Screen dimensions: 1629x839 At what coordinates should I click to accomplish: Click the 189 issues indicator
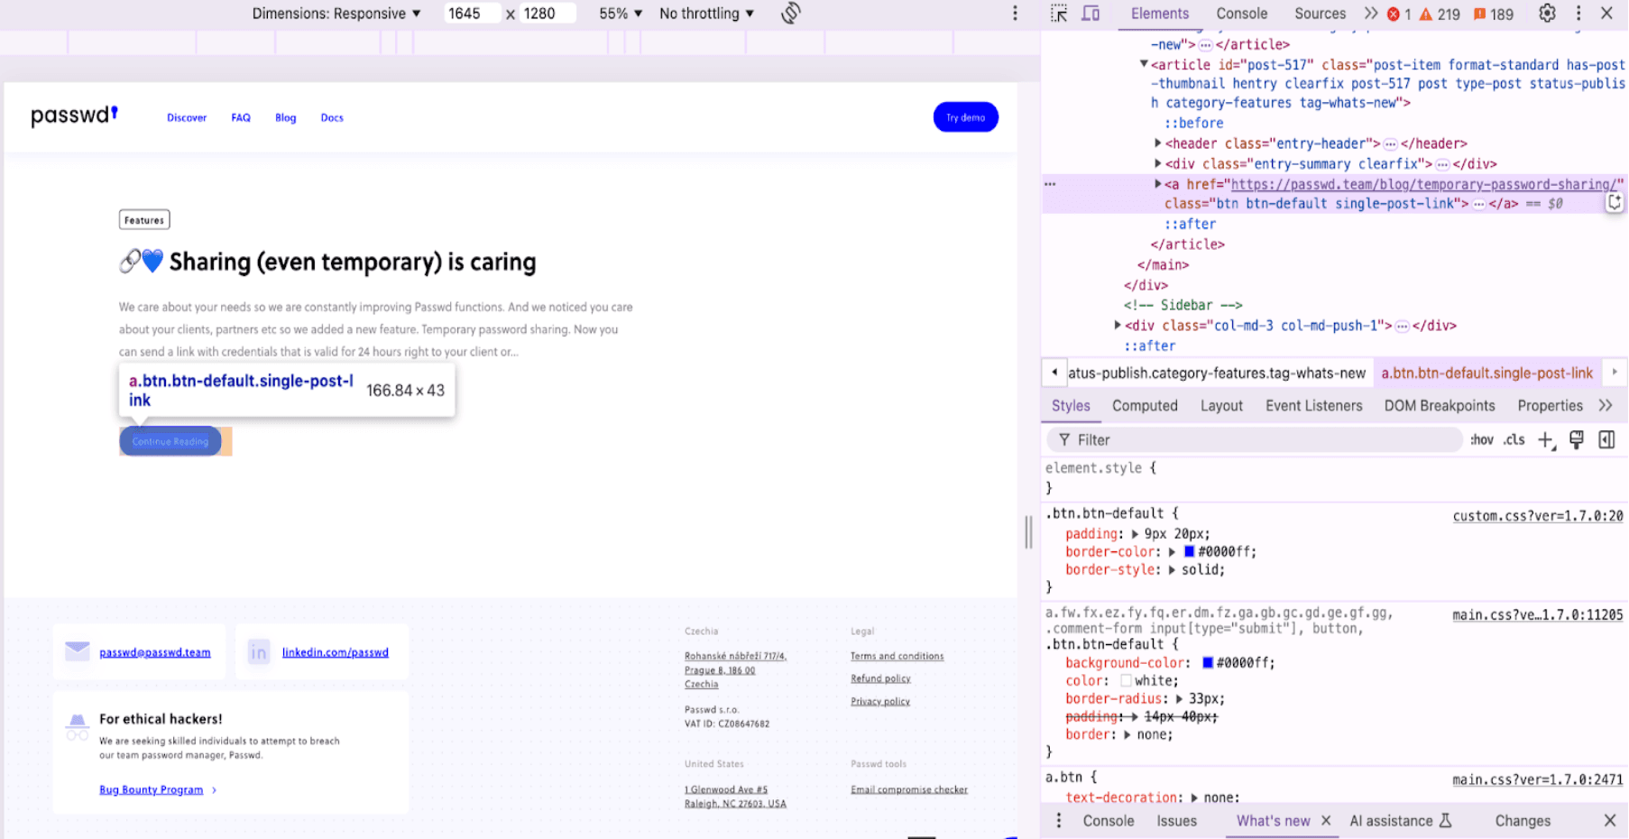pos(1494,14)
